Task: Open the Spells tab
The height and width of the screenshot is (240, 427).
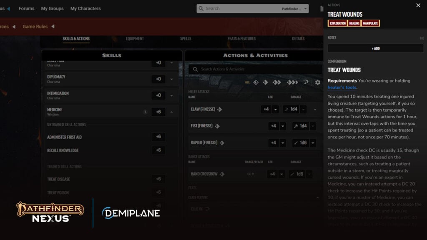Action: (186, 39)
